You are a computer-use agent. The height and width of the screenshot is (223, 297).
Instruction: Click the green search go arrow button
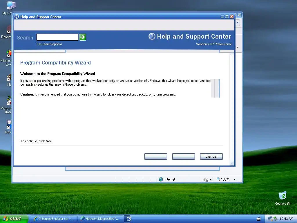coord(83,37)
